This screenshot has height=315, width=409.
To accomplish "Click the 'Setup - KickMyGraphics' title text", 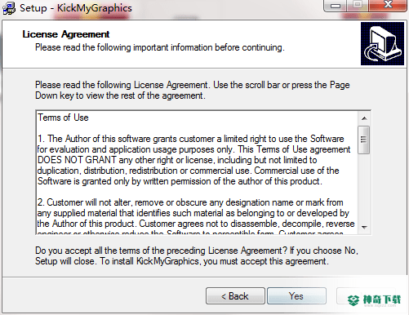I will (x=76, y=8).
